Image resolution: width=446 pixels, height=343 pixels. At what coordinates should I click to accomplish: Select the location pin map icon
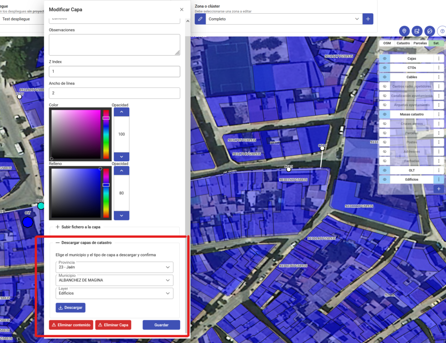[404, 31]
